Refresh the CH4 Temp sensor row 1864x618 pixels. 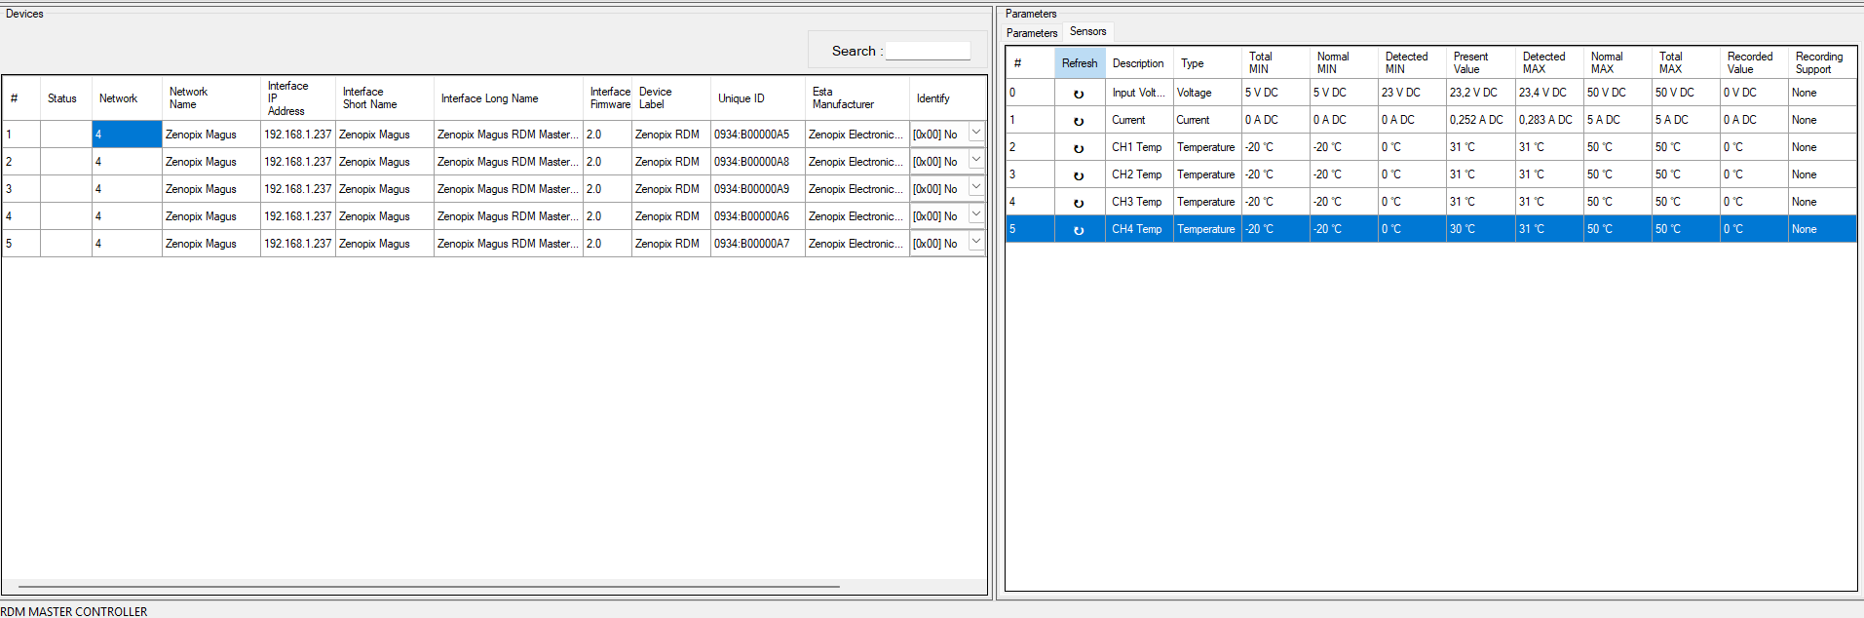(x=1079, y=230)
